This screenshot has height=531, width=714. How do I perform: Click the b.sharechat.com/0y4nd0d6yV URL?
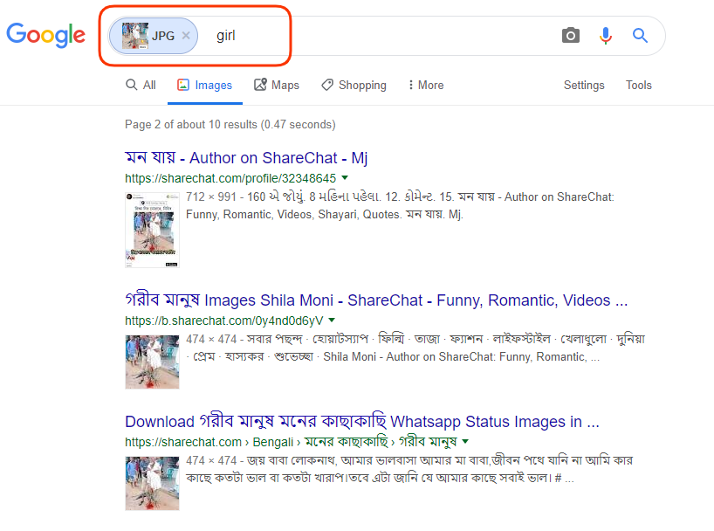tap(224, 321)
